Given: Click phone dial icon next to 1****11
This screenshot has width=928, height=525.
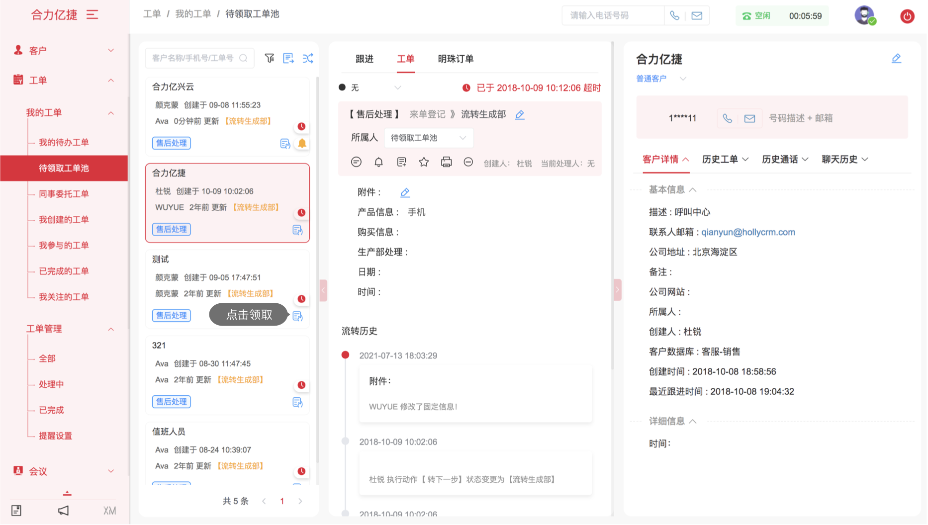Looking at the screenshot, I should tap(727, 118).
